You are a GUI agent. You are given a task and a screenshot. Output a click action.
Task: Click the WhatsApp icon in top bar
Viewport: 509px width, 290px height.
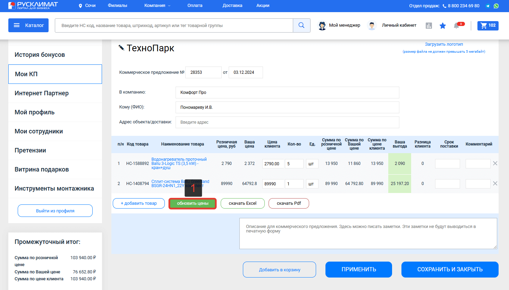(x=496, y=6)
